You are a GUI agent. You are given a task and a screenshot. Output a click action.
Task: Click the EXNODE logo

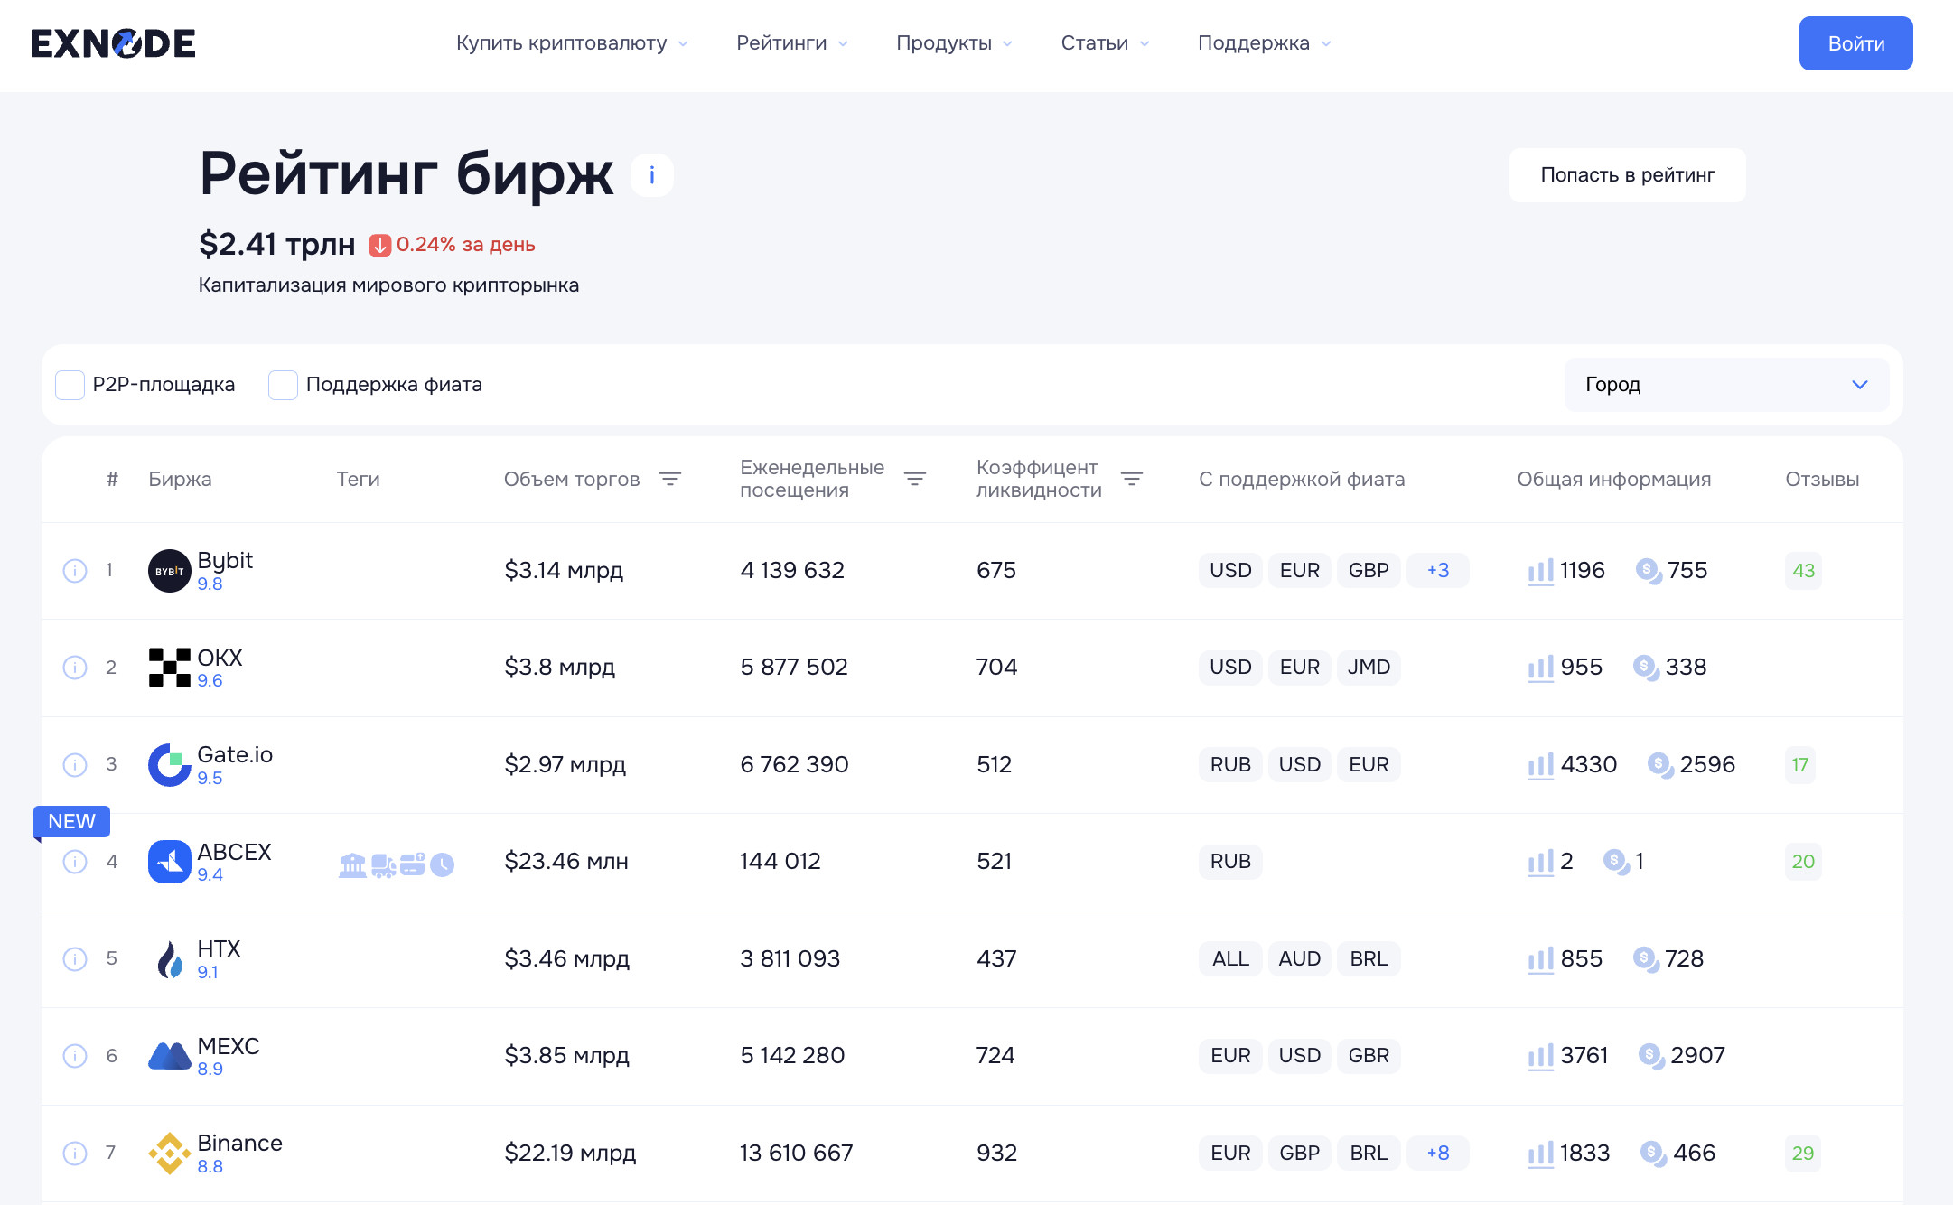coord(113,43)
